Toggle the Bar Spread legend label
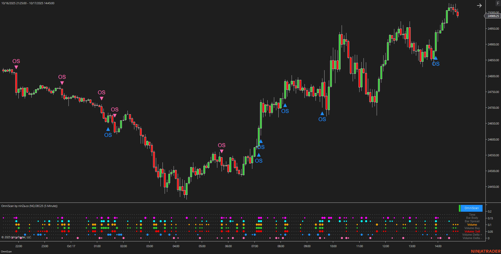501x254 pixels. [x=472, y=221]
